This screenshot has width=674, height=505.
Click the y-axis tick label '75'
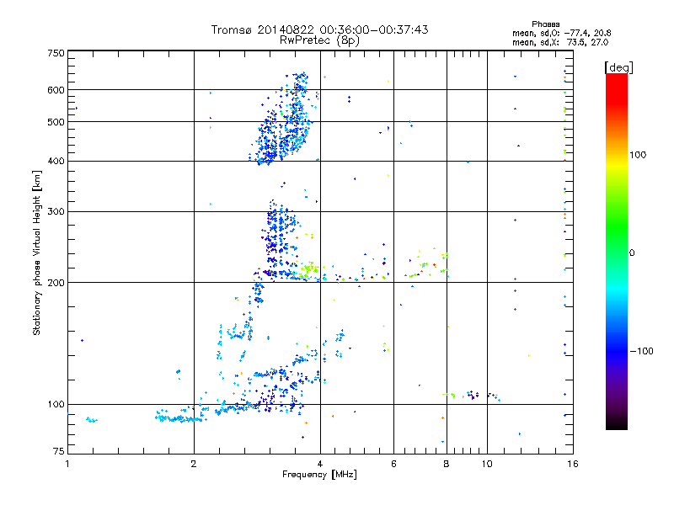click(59, 451)
